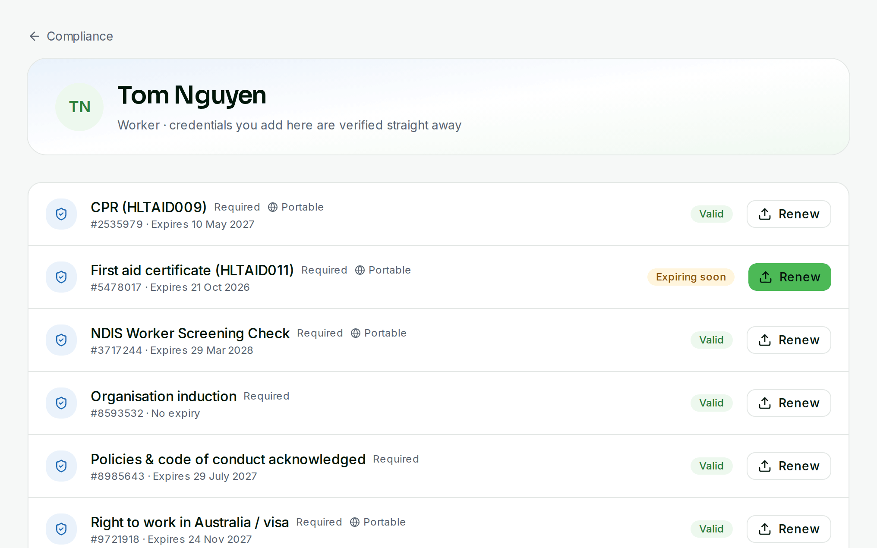Viewport: 877px width, 548px height.
Task: Click the CPR (HLTAID009) title
Action: [148, 207]
